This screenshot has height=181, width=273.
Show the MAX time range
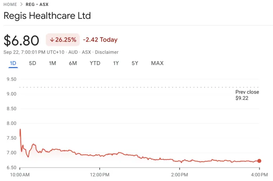pos(157,63)
